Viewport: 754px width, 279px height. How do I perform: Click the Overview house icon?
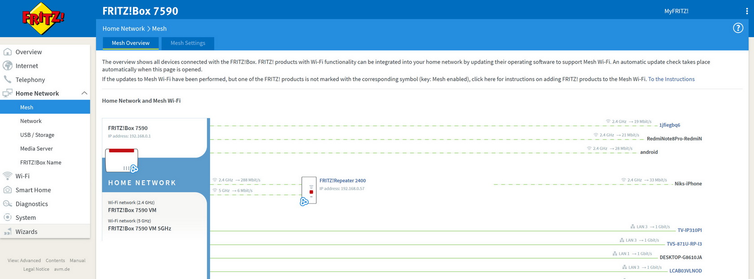pos(8,52)
